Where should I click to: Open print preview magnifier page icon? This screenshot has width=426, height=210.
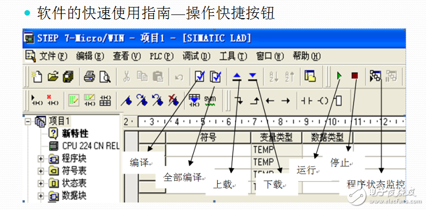click(x=105, y=77)
